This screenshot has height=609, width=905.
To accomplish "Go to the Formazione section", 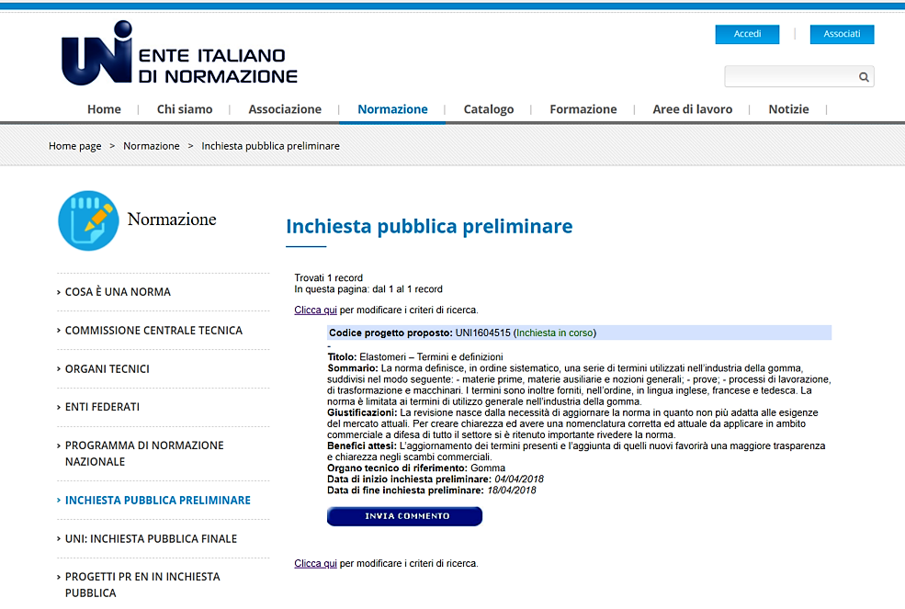I will coord(583,109).
